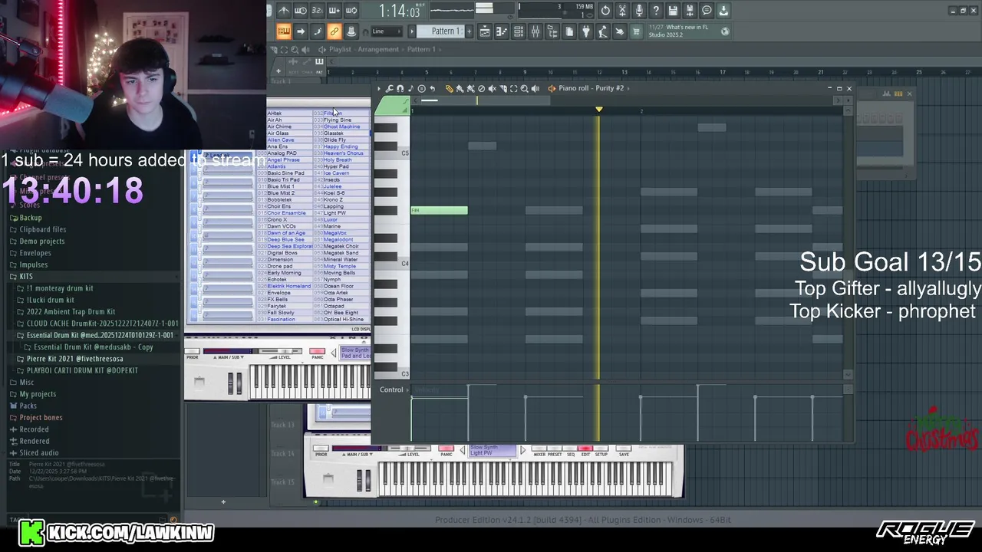982x552 pixels.
Task: Adjust LEVEL slider on upper Purity window
Action: (280, 351)
